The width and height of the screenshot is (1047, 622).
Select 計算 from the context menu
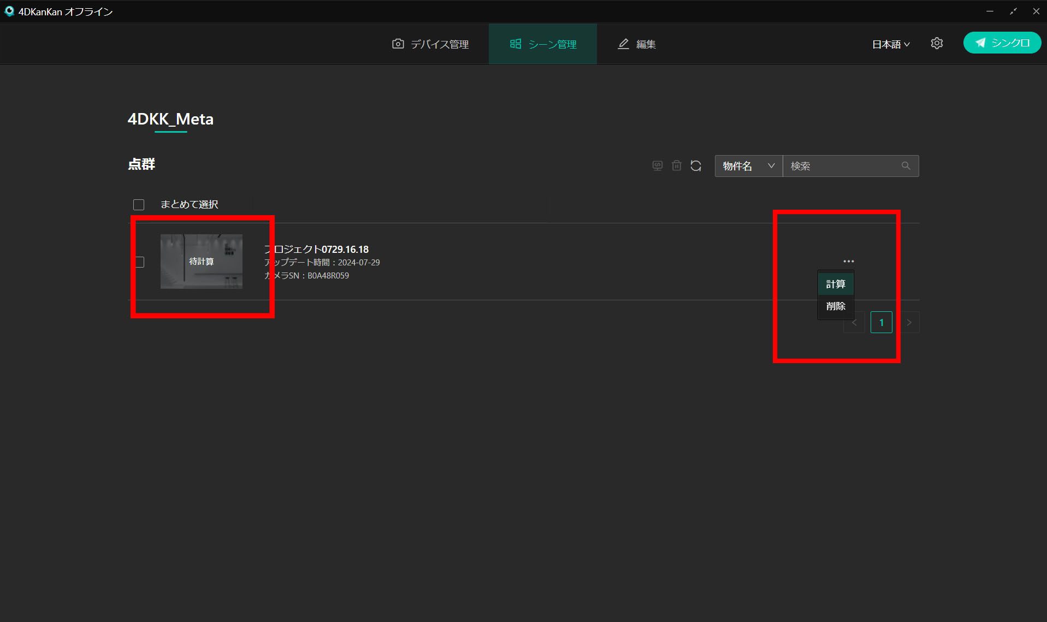tap(836, 284)
